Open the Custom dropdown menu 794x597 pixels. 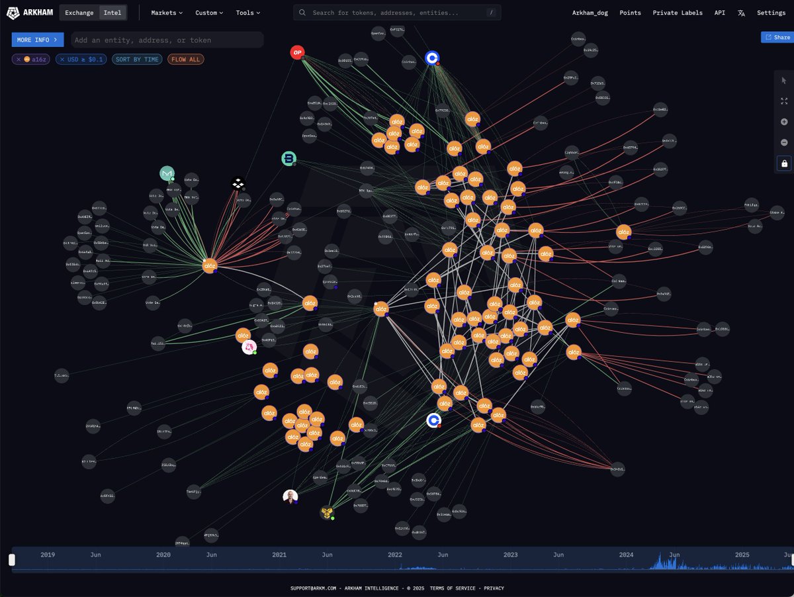tap(209, 13)
